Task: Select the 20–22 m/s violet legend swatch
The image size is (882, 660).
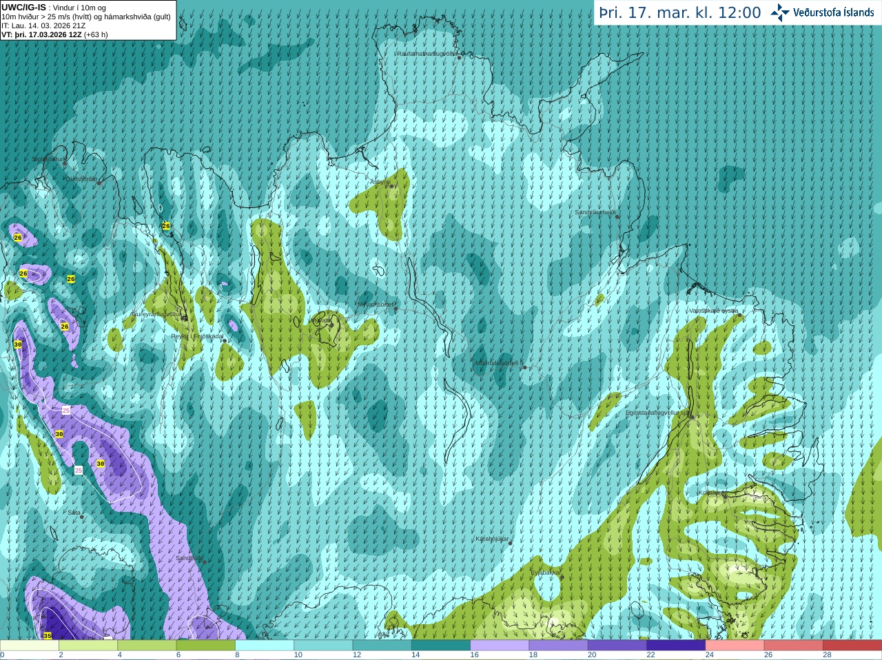Action: [617, 646]
